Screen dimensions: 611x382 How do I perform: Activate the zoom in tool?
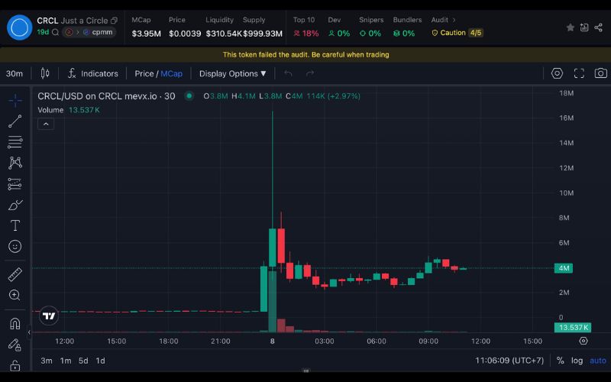coord(15,295)
